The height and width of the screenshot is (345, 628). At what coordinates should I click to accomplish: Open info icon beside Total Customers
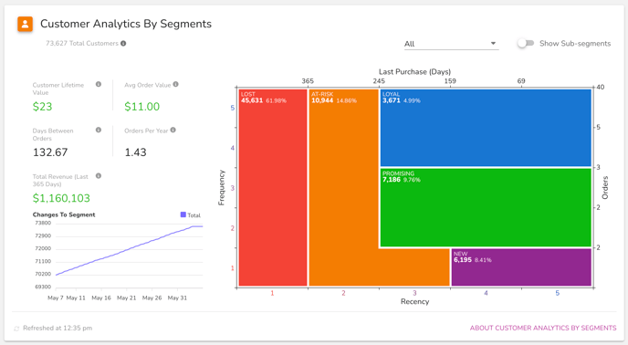[123, 43]
